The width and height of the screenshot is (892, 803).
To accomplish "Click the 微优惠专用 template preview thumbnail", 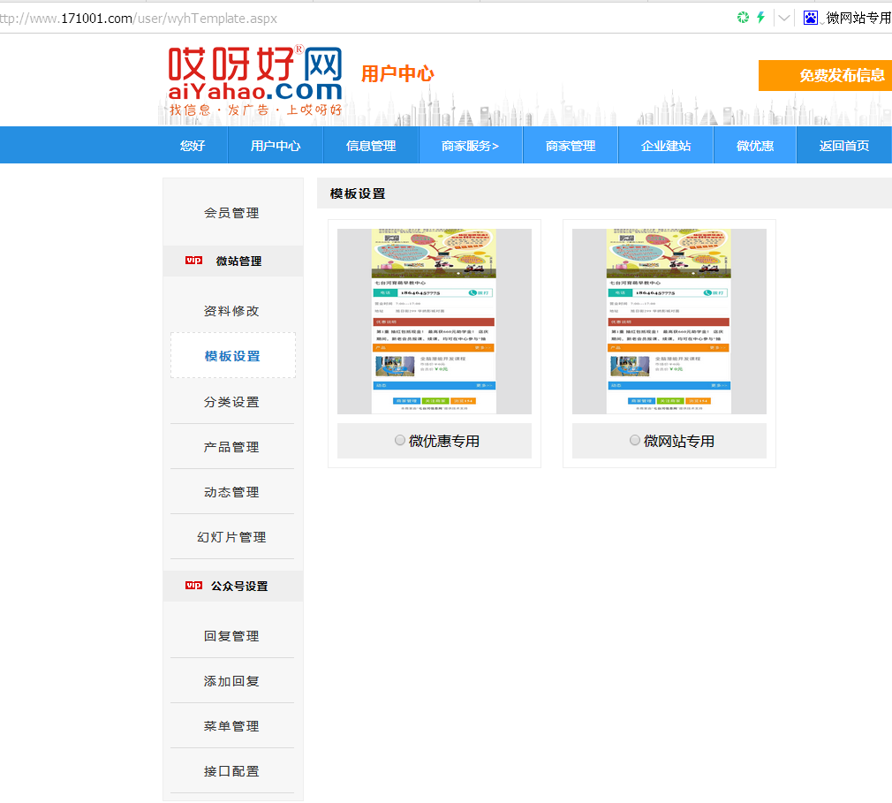I will click(x=434, y=322).
